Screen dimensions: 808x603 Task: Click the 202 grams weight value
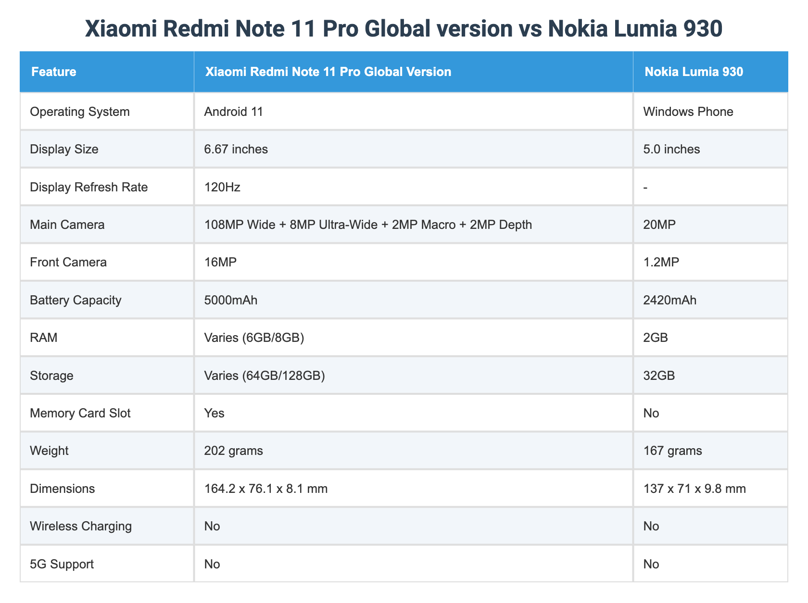tap(233, 451)
